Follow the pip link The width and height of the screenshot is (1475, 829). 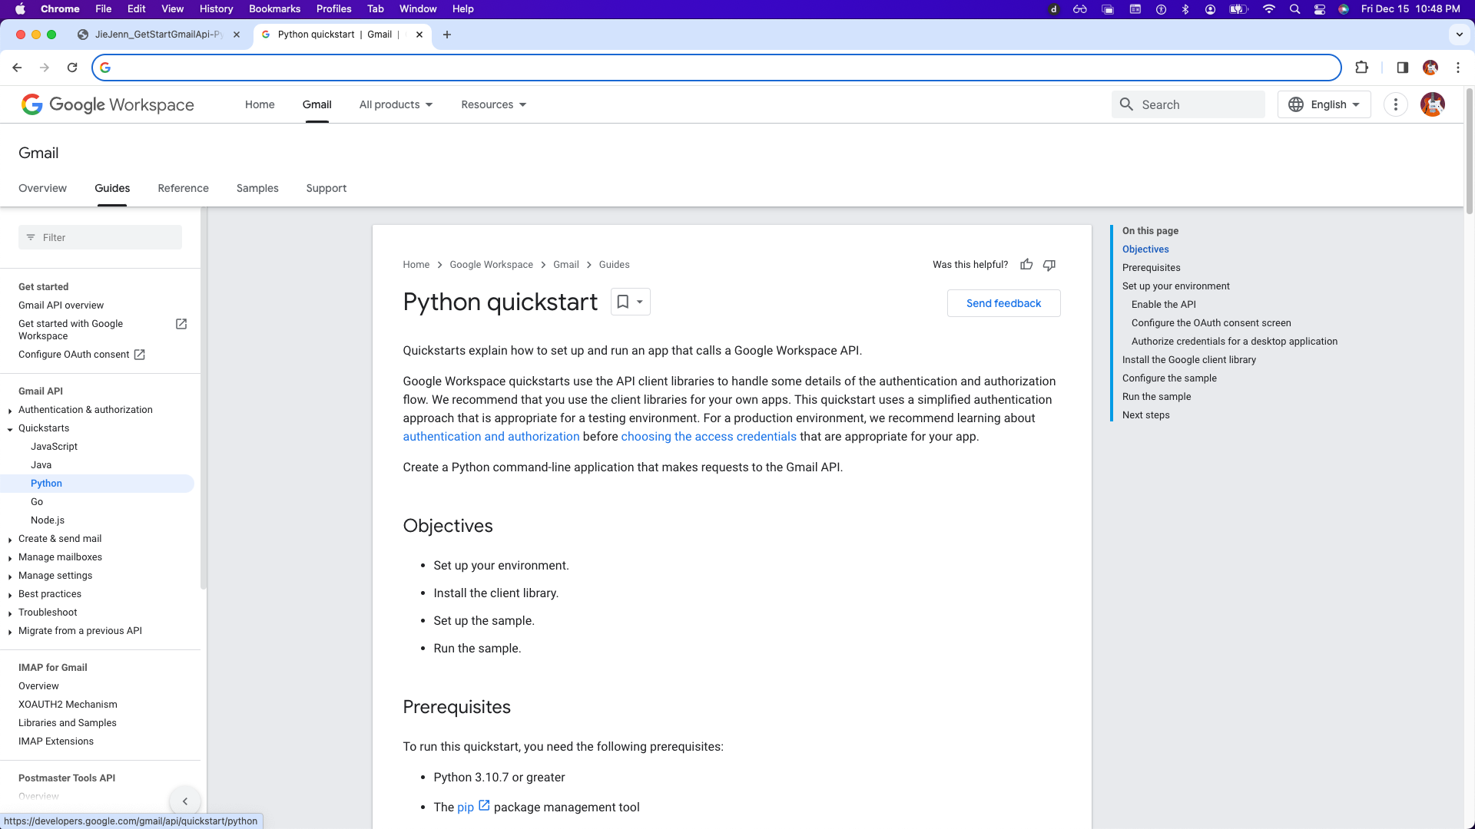466,808
